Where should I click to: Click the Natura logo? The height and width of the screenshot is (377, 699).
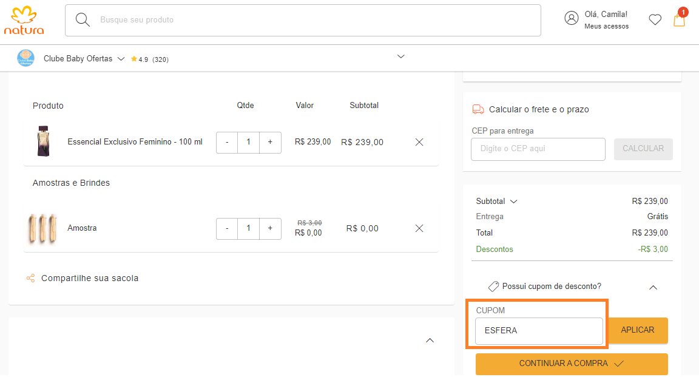(24, 21)
